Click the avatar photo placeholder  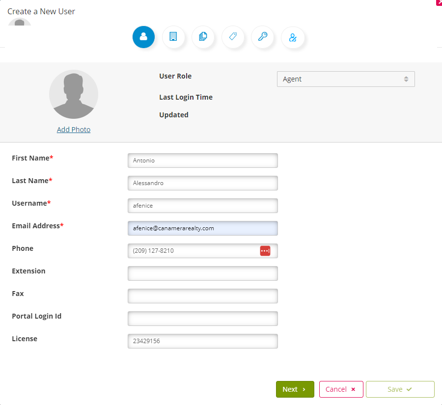[74, 94]
